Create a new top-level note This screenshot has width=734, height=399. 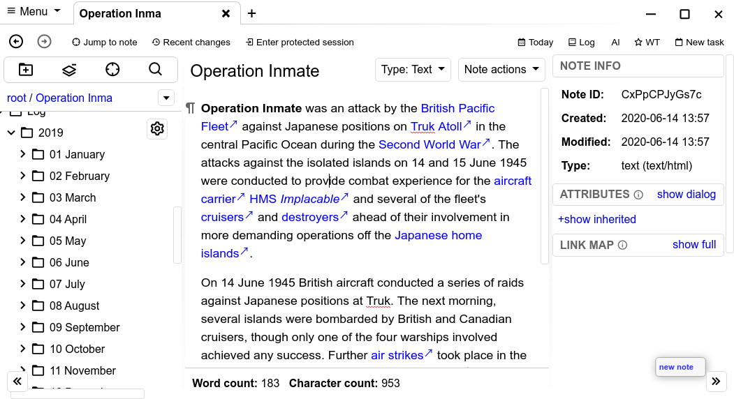(26, 70)
